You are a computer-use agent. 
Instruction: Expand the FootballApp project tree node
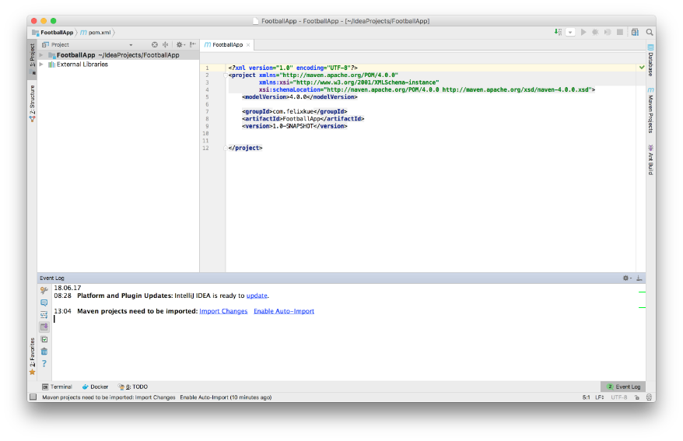click(42, 55)
